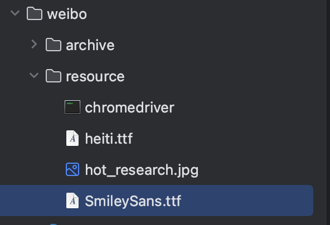The height and width of the screenshot is (225, 330).
Task: Select the weibo folder name
Action: [x=67, y=14]
